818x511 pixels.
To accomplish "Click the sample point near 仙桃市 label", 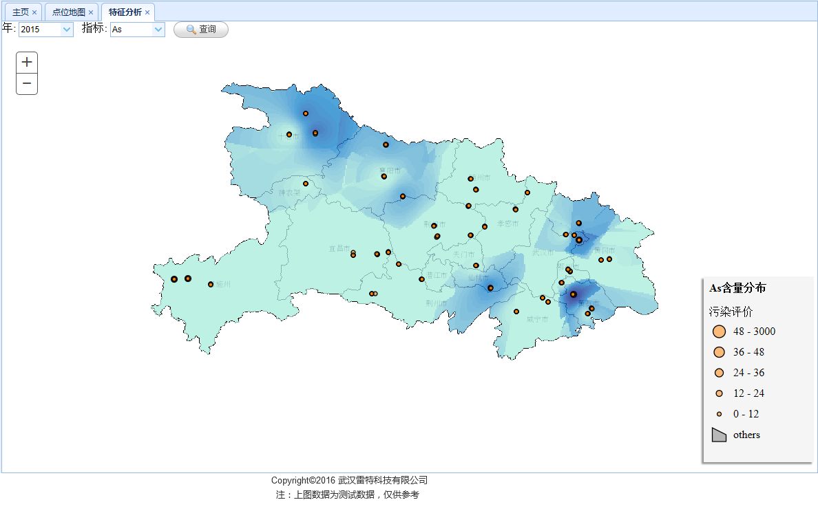I will coord(490,288).
